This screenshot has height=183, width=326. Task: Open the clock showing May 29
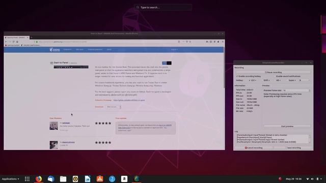click(293, 179)
